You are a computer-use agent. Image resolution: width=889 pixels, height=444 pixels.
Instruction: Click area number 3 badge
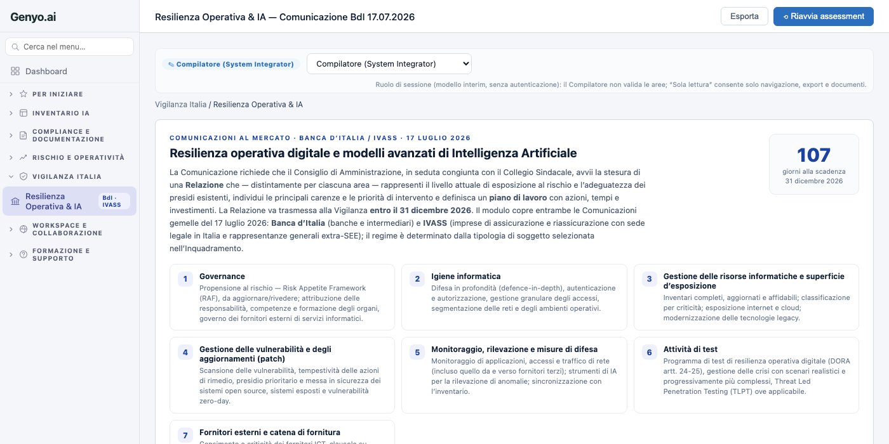pyautogui.click(x=650, y=279)
